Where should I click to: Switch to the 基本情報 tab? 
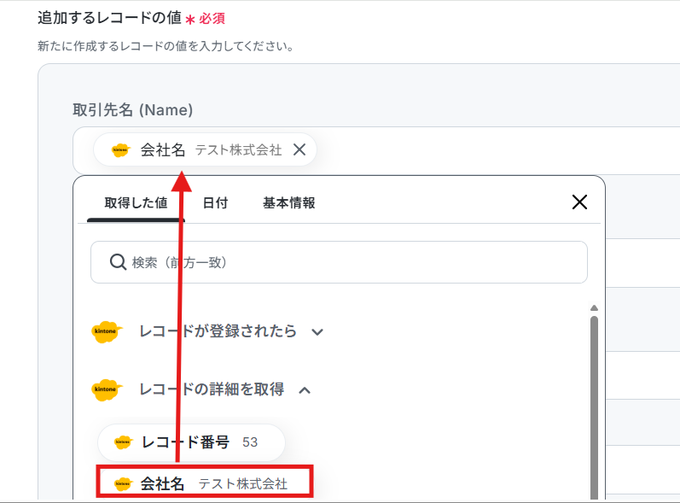(289, 202)
